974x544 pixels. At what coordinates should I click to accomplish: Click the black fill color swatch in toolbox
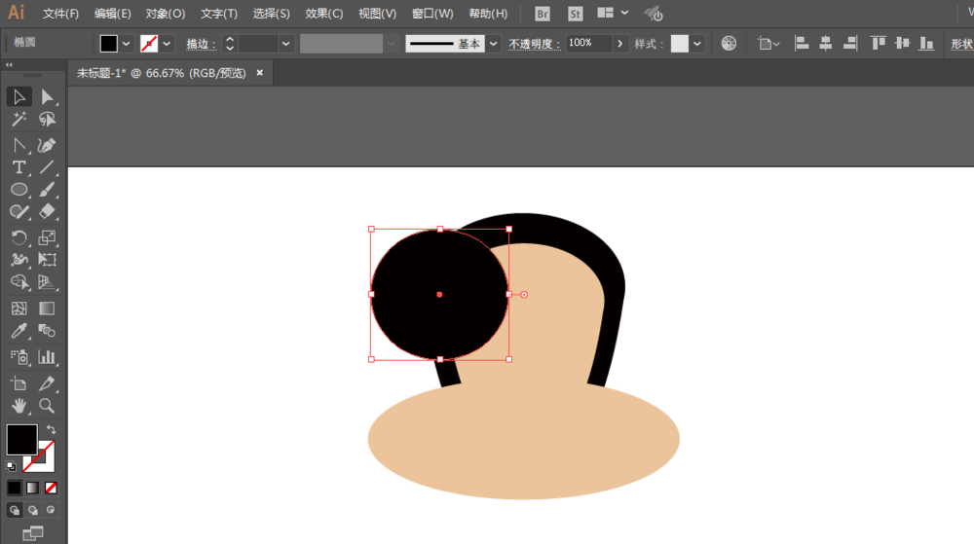pyautogui.click(x=21, y=439)
